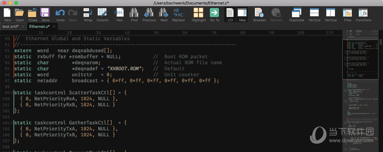The image size is (383, 152).
Task: Click the column ruler above the code
Action: (171, 33)
